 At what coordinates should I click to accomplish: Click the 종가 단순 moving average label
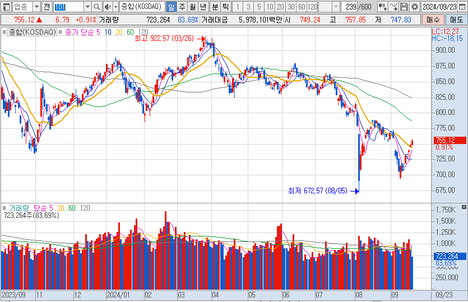(79, 32)
